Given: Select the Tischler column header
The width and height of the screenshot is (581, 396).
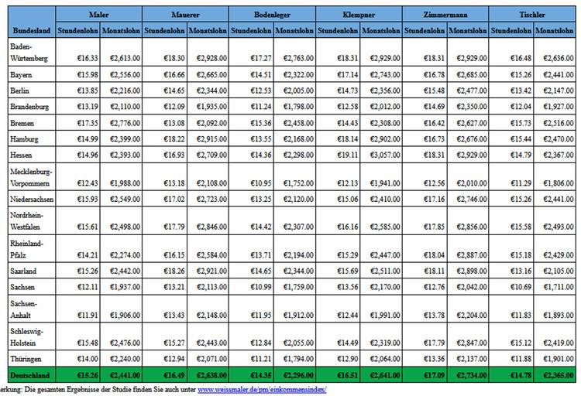Looking at the screenshot, I should coord(533,15).
